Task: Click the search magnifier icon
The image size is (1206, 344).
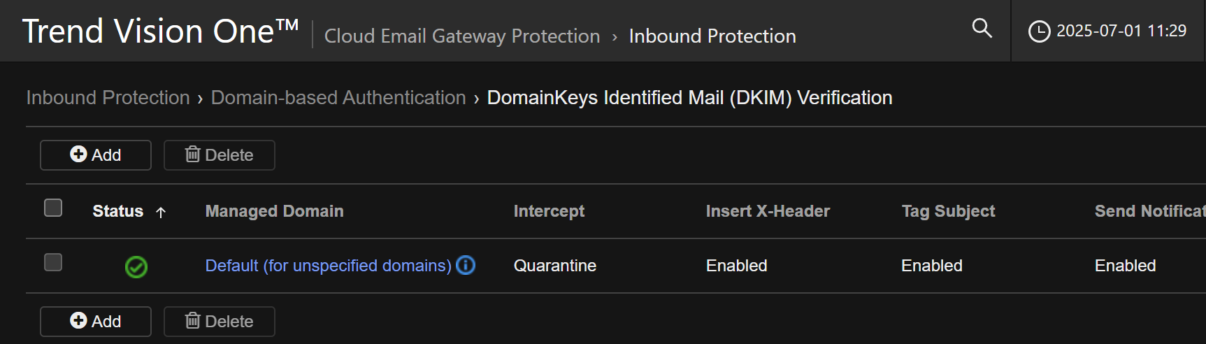Action: pyautogui.click(x=982, y=28)
